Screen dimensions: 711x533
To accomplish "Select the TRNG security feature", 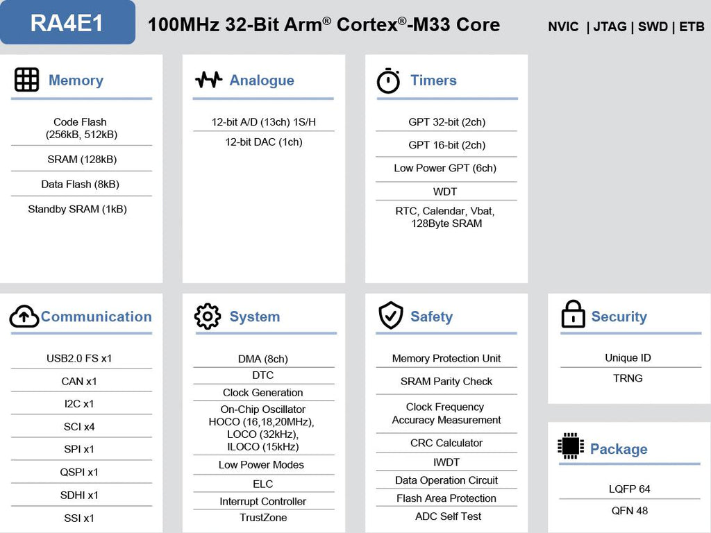I will click(x=628, y=378).
